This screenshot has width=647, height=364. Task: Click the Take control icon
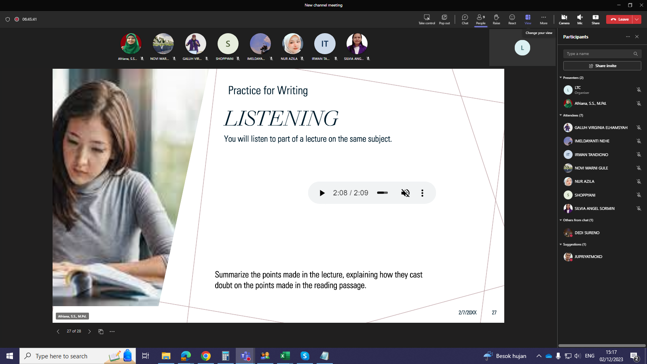427,19
